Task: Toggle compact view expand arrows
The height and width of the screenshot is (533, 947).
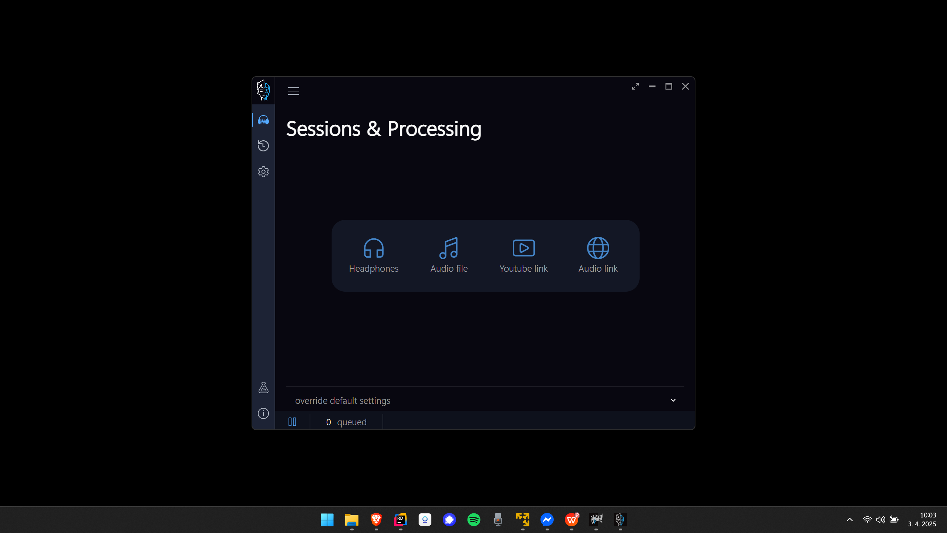Action: pyautogui.click(x=636, y=86)
